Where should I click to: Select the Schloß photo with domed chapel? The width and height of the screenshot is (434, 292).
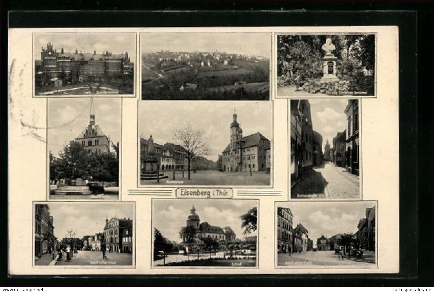(205, 233)
